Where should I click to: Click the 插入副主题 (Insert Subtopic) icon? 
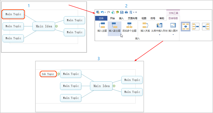[114, 25]
